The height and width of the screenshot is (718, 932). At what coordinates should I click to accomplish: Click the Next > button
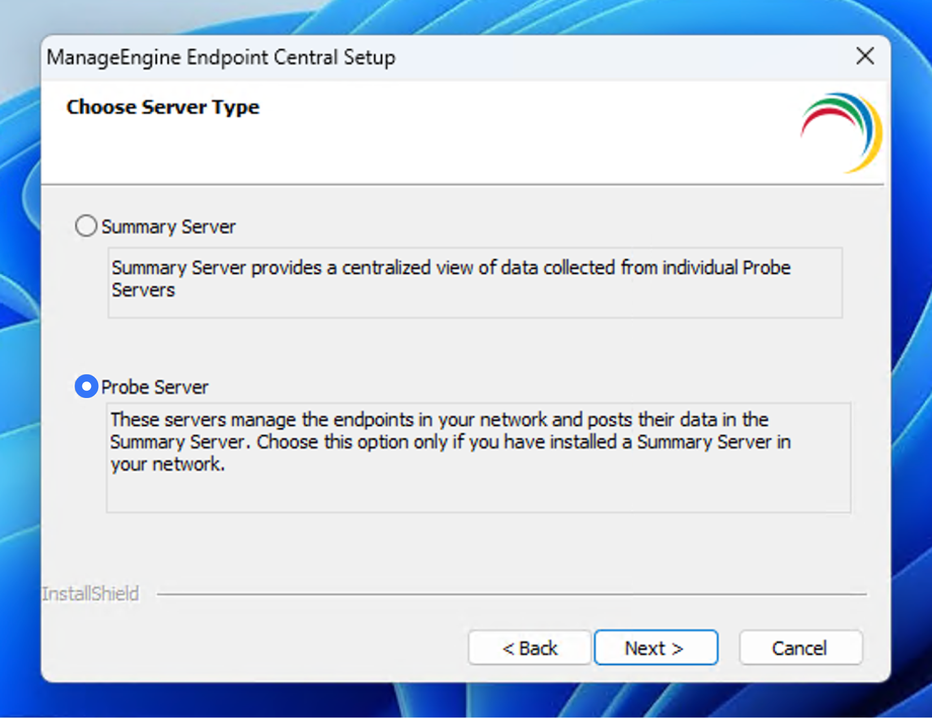click(656, 647)
